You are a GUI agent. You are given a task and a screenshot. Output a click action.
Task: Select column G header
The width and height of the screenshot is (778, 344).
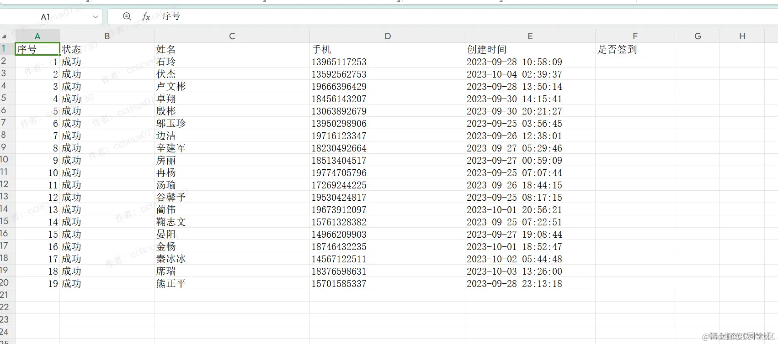(x=697, y=36)
